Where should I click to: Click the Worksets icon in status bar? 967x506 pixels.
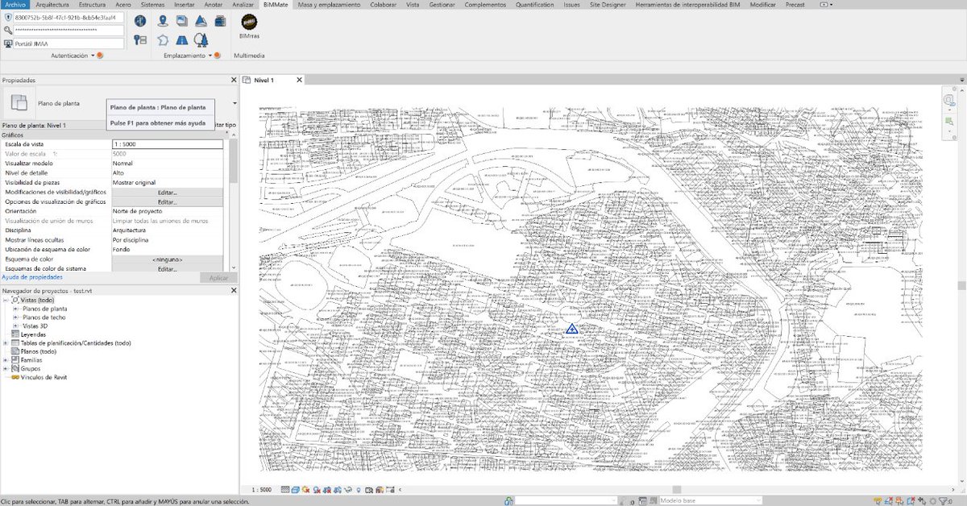point(508,500)
